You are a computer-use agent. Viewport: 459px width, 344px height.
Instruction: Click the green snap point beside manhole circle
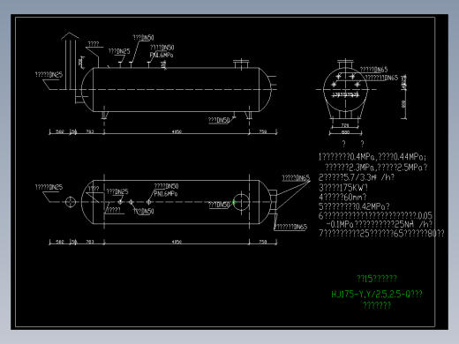[234, 202]
